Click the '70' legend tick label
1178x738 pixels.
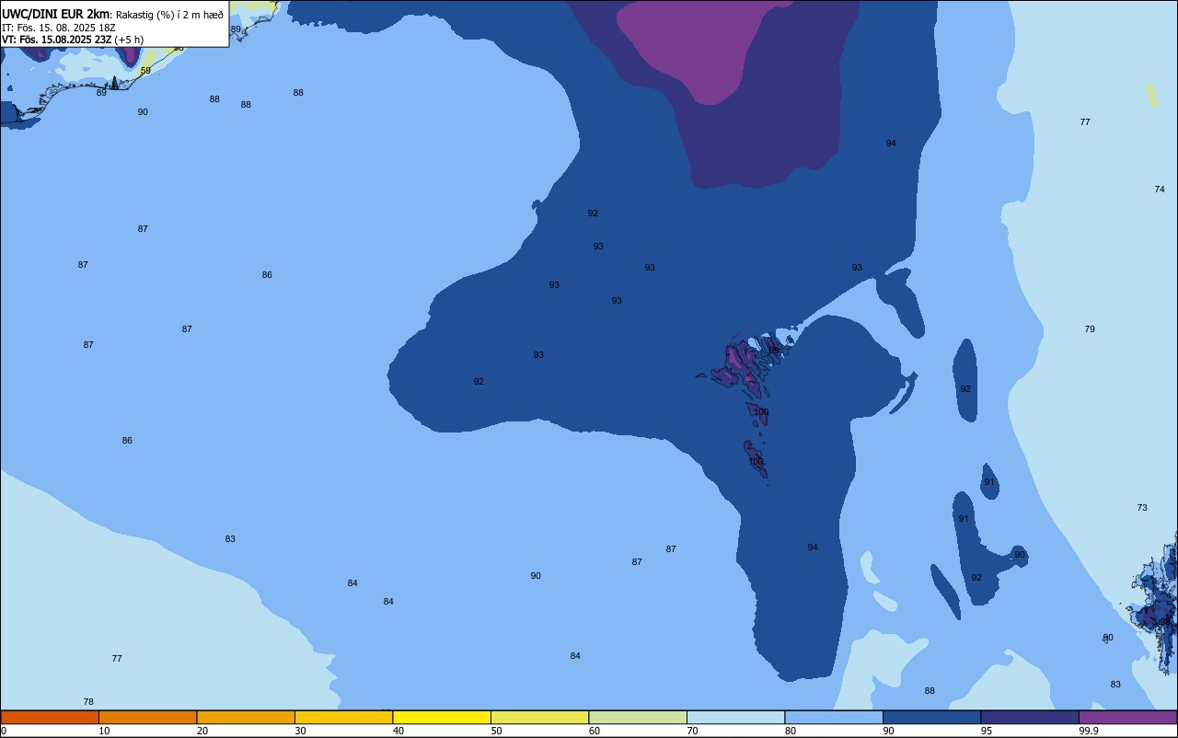692,731
